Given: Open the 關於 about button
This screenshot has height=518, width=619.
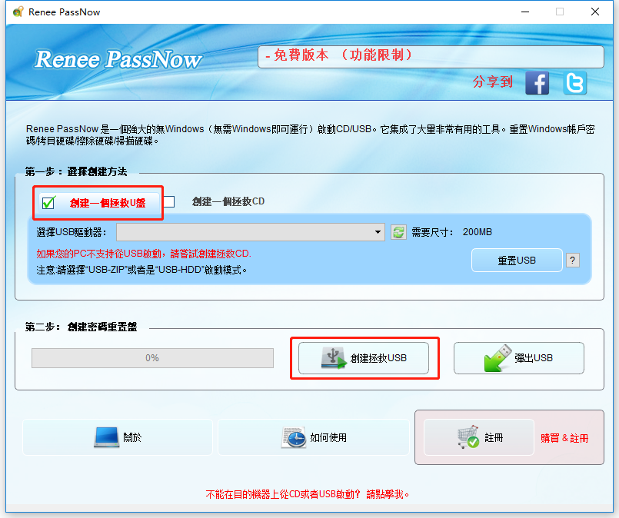Looking at the screenshot, I should pyautogui.click(x=118, y=437).
